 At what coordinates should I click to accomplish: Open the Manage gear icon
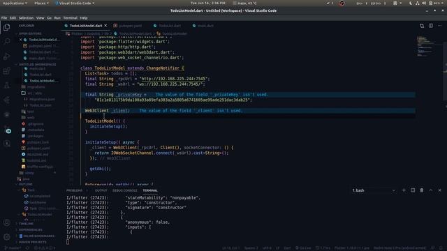(x=6, y=237)
